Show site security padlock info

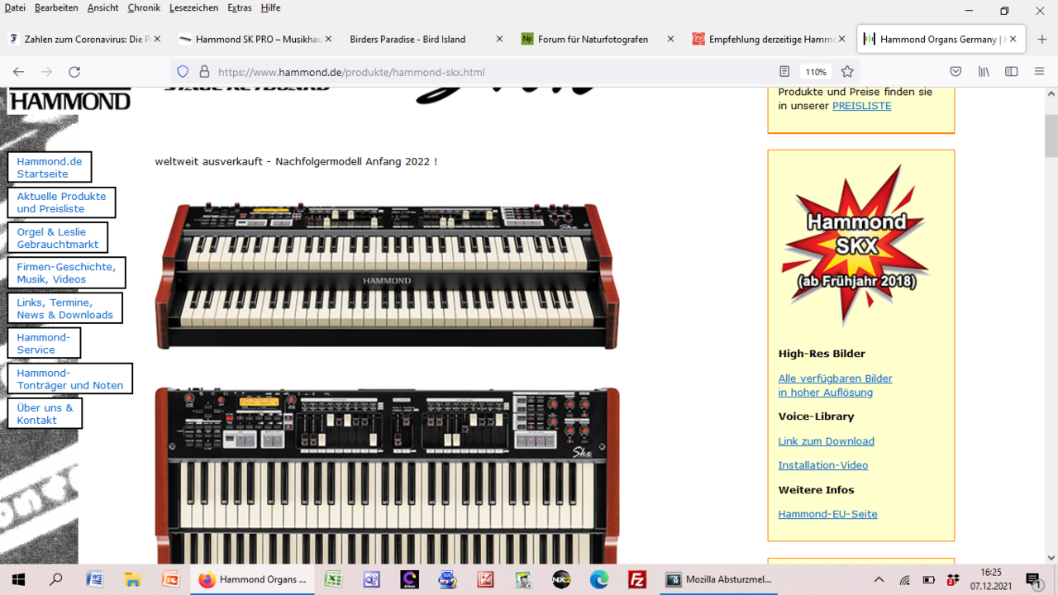(204, 72)
